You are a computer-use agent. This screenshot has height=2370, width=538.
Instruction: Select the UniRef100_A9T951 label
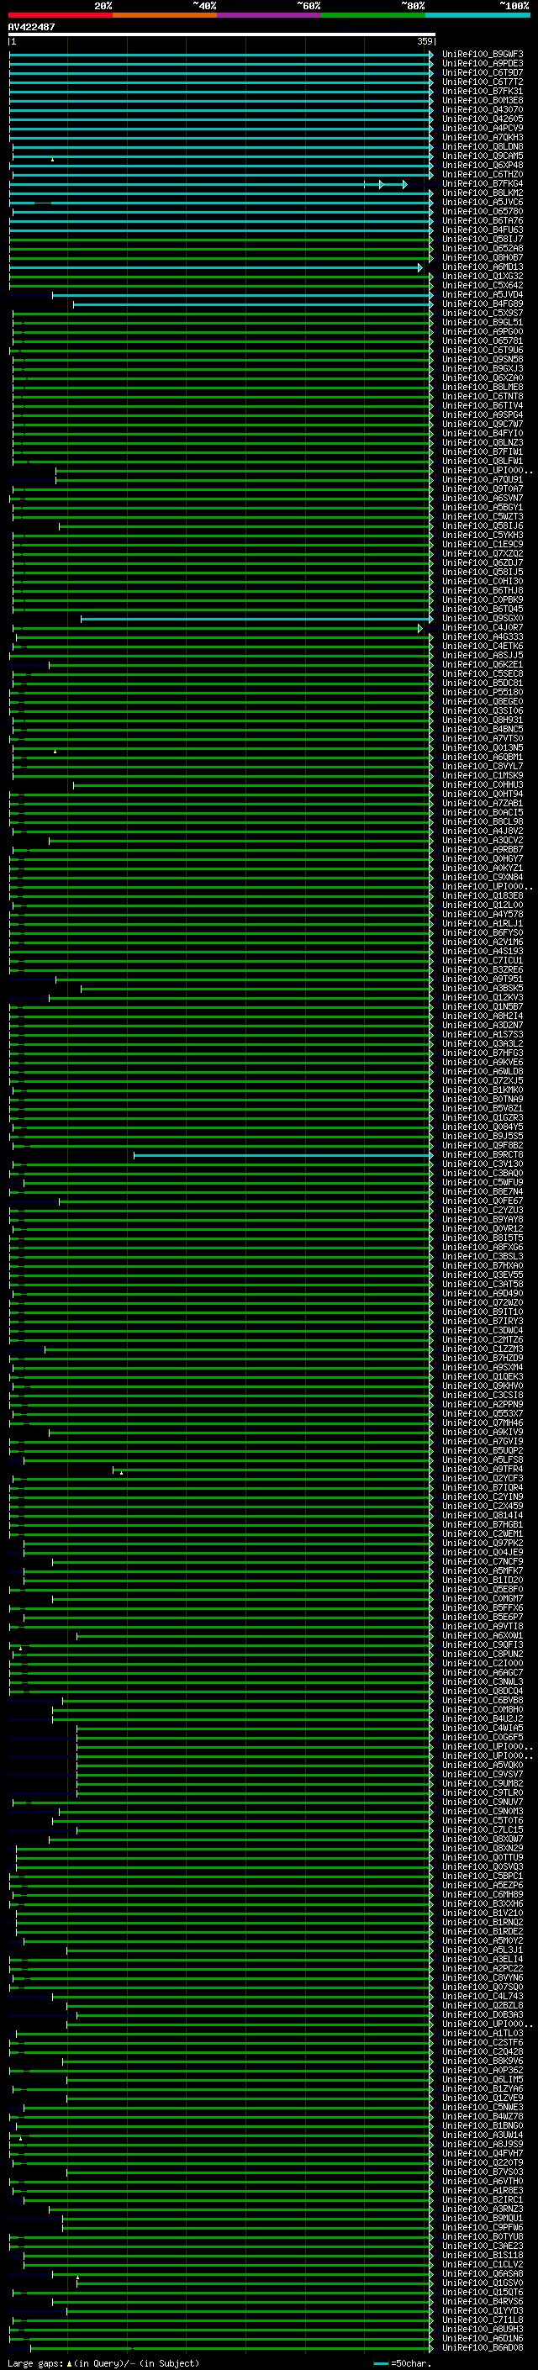482,979
